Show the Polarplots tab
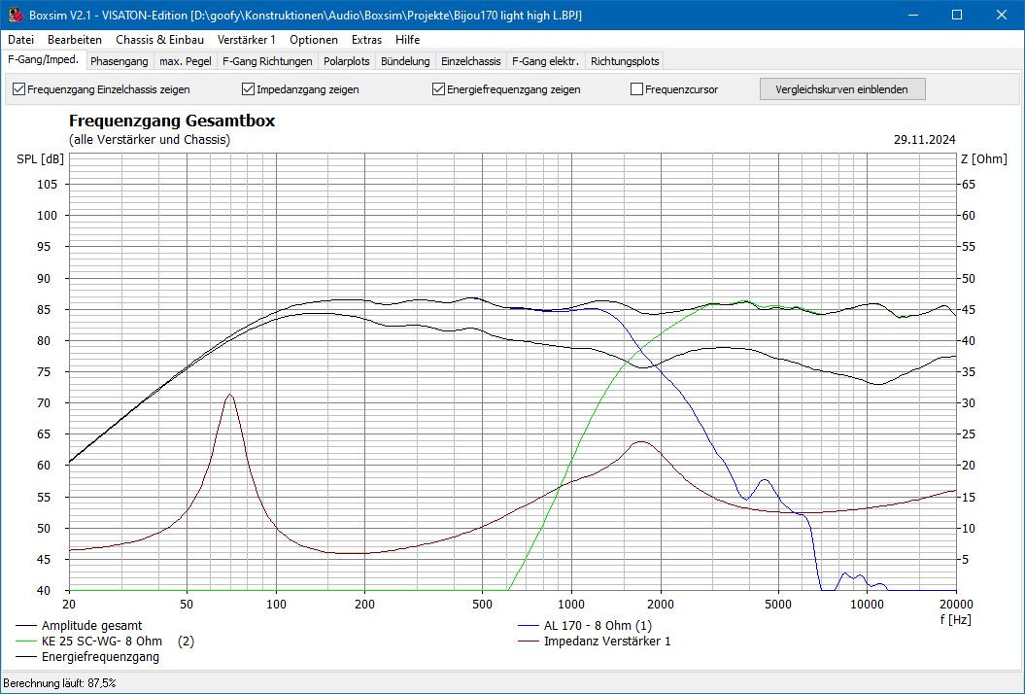1025x694 pixels. 347,61
